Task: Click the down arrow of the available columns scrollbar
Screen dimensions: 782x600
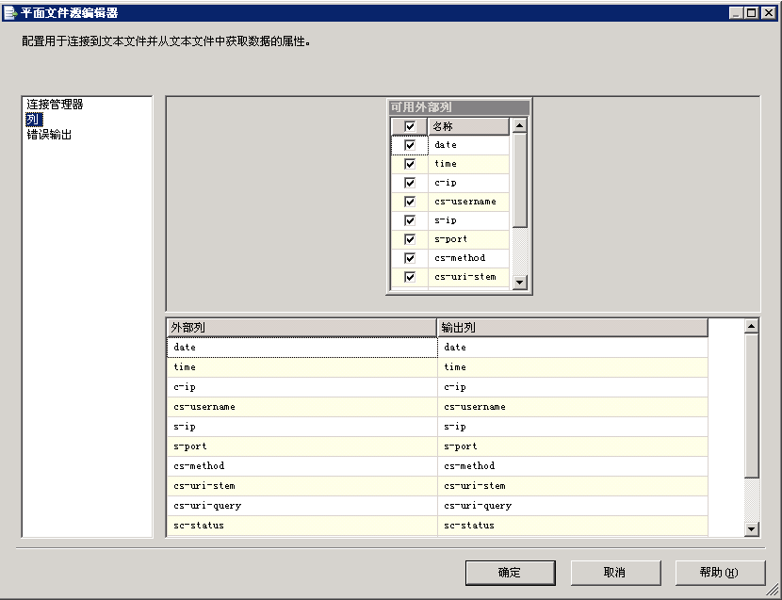Action: [x=520, y=283]
